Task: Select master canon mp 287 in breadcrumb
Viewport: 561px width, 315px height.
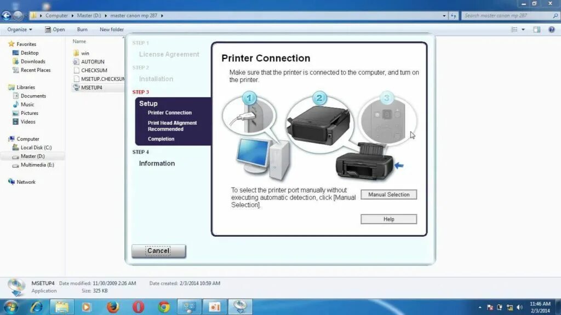Action: (x=134, y=16)
